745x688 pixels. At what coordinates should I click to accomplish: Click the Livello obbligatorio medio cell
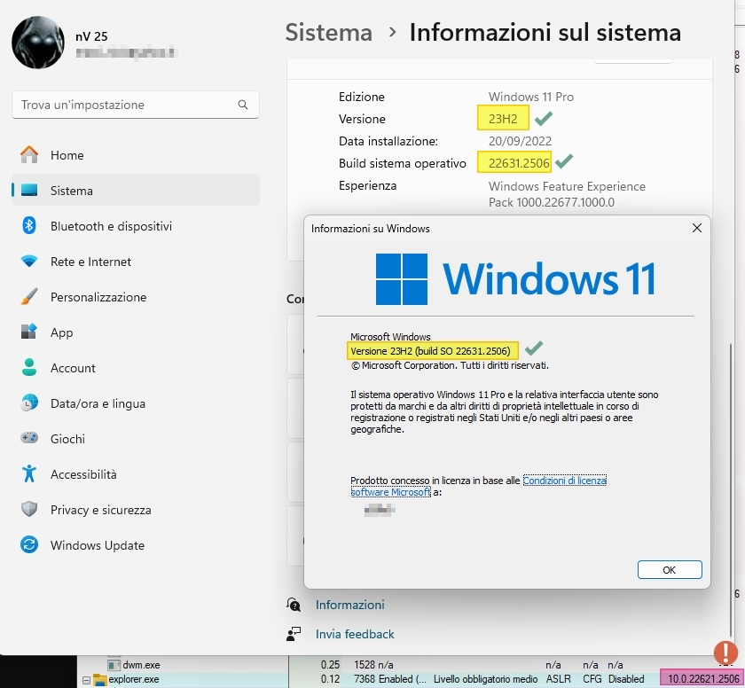coord(486,679)
